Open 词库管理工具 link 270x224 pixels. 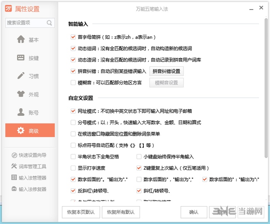(32, 166)
